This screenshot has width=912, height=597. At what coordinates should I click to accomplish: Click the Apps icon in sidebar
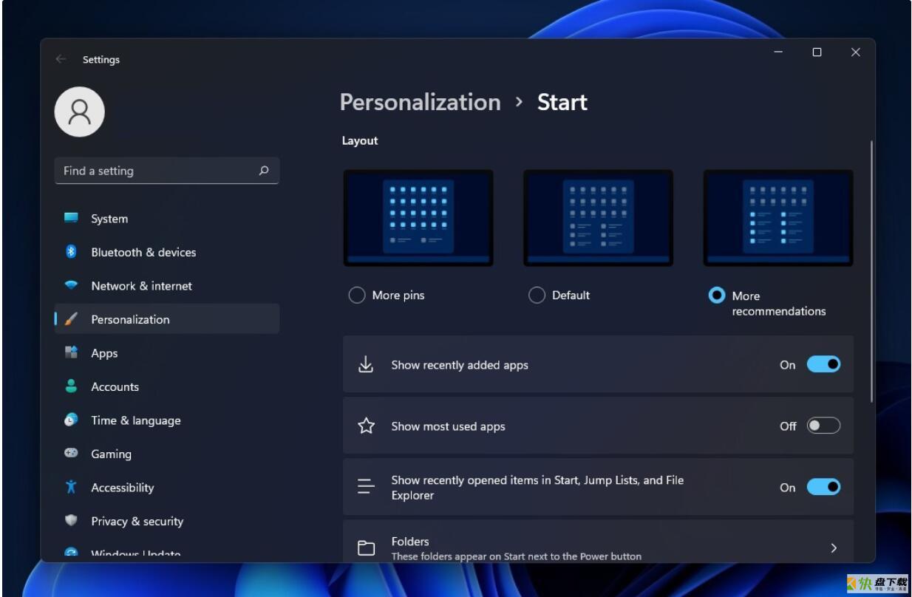pos(71,352)
